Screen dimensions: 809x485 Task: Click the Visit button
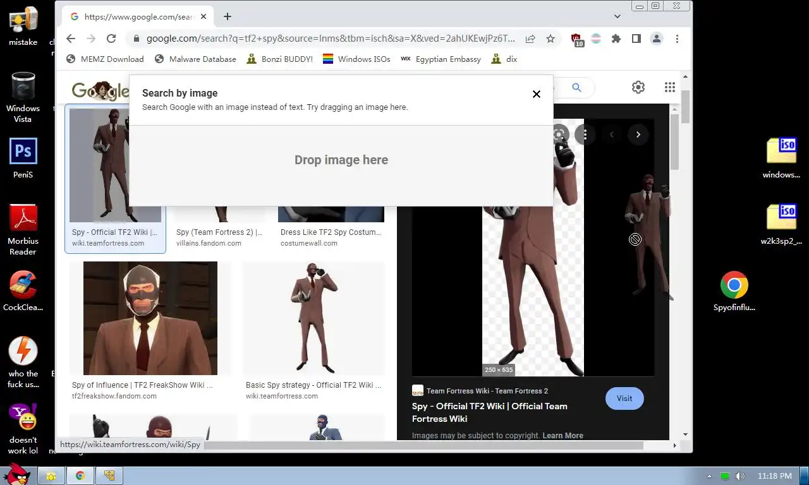624,398
